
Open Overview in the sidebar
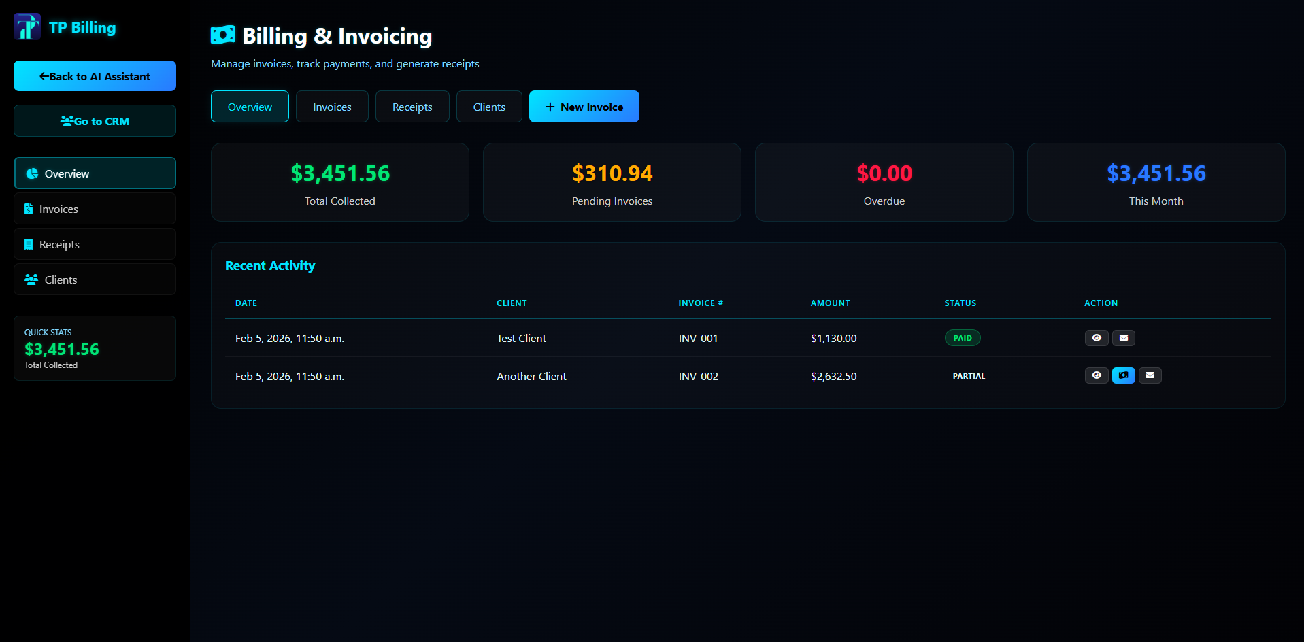pos(95,173)
